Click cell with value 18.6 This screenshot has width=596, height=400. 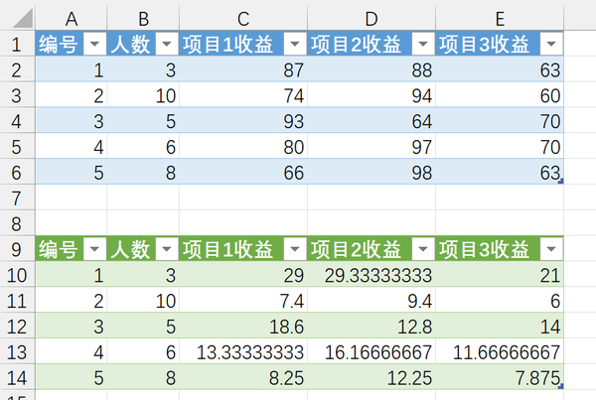tap(243, 327)
